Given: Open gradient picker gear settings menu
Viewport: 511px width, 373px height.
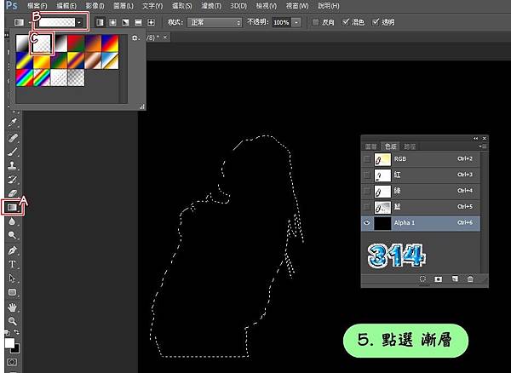Looking at the screenshot, I should point(135,38).
